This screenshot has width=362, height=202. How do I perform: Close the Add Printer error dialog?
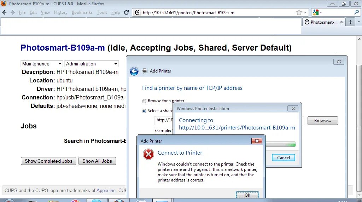click(x=257, y=141)
